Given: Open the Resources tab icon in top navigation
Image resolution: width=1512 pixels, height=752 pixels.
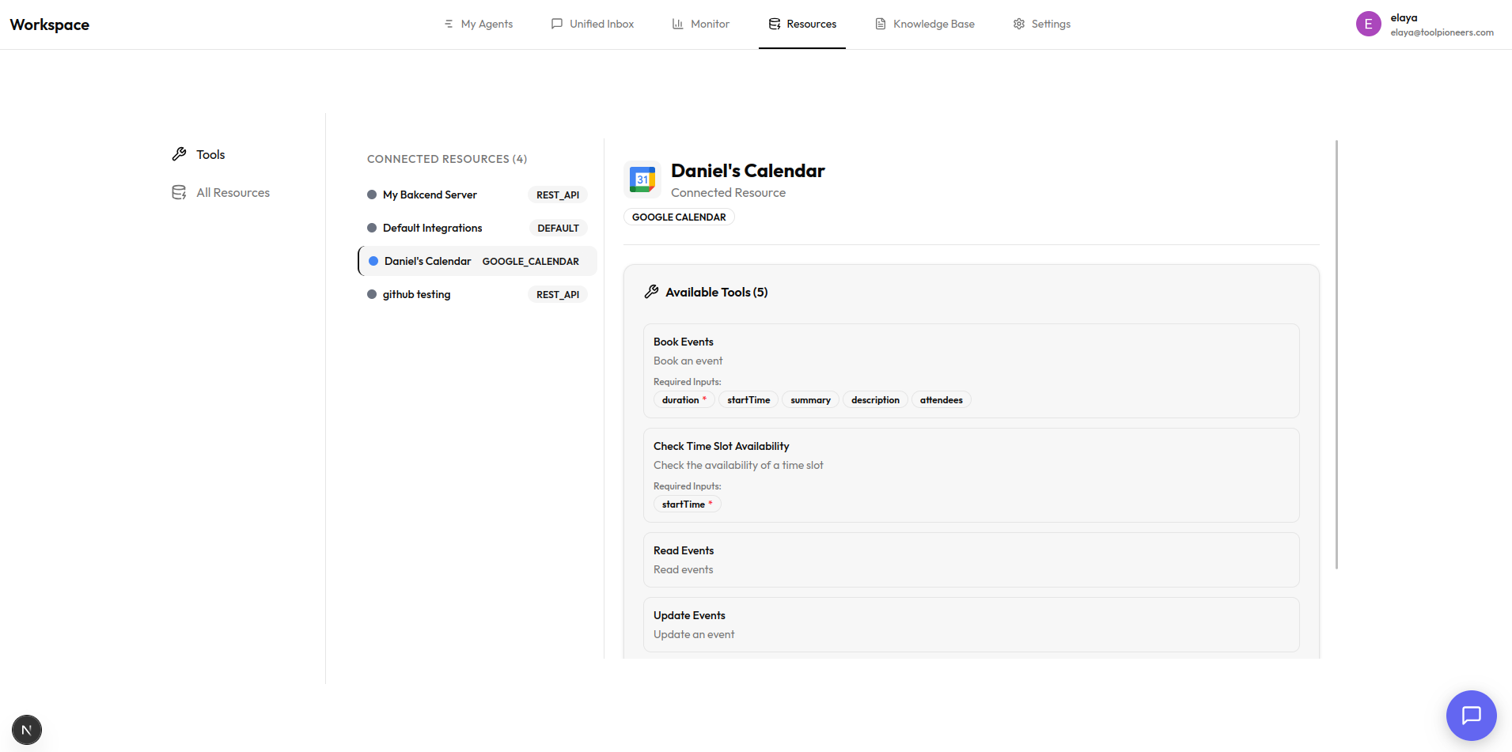Looking at the screenshot, I should click(x=773, y=24).
